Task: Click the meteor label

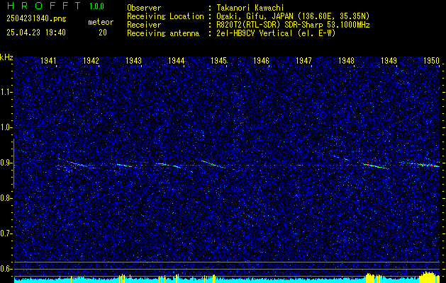Action: tap(101, 22)
